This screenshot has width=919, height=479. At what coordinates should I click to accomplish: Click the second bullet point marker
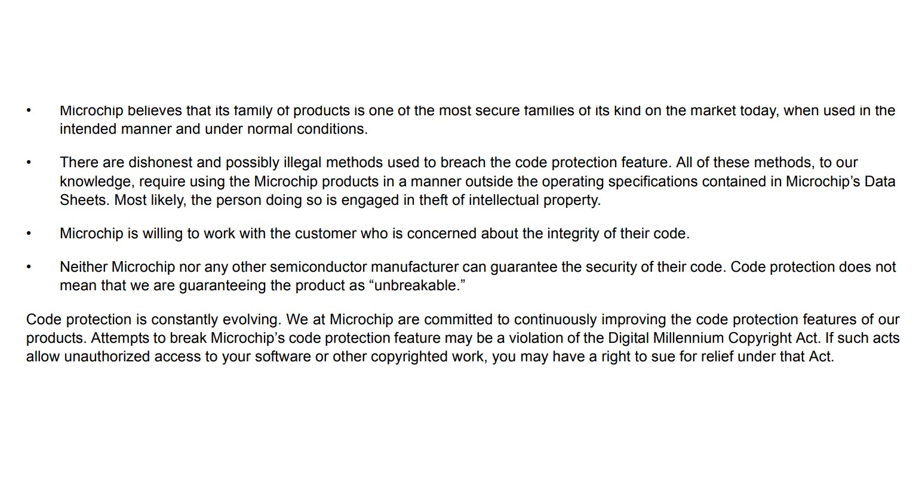tap(28, 162)
